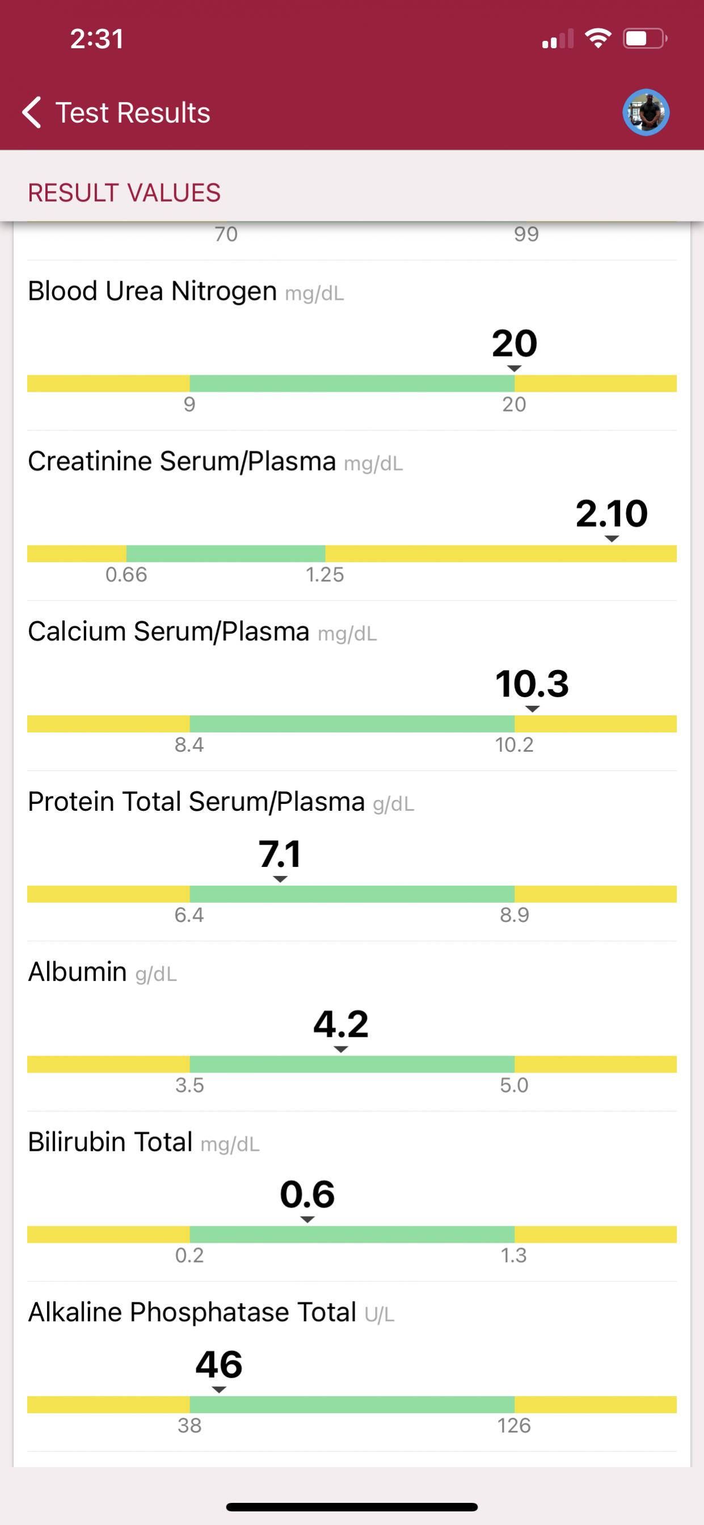
Task: Select the Albumin result label
Action: (x=78, y=972)
